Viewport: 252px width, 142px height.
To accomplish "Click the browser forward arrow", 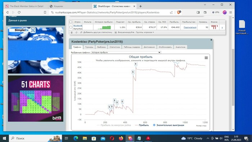I will 13,12.
